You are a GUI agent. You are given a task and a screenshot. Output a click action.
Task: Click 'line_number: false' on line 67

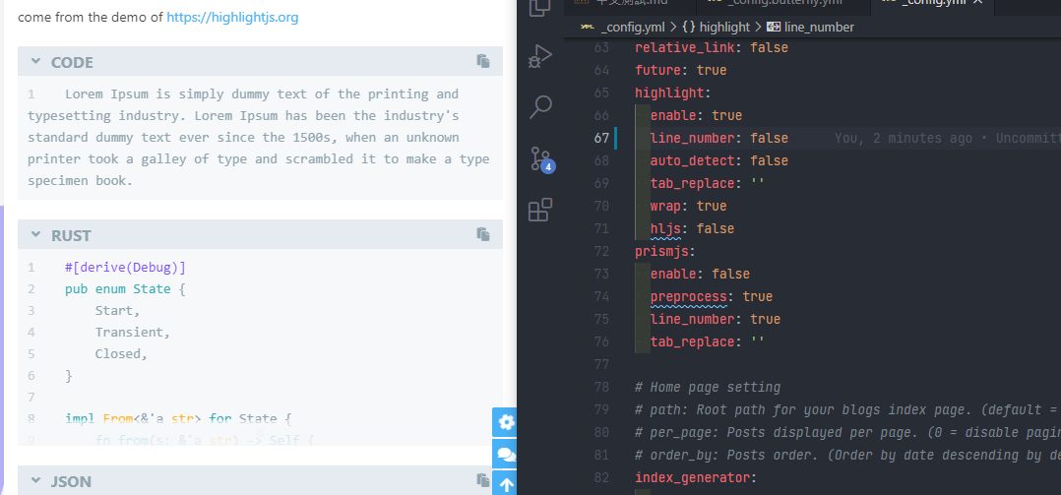(x=718, y=138)
